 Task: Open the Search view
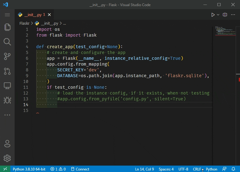pyautogui.click(x=7, y=42)
